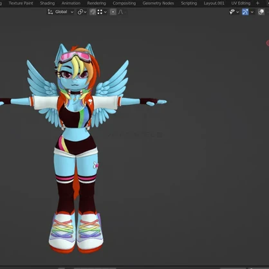
Task: Toggle proportional editing
Action: click(x=113, y=12)
